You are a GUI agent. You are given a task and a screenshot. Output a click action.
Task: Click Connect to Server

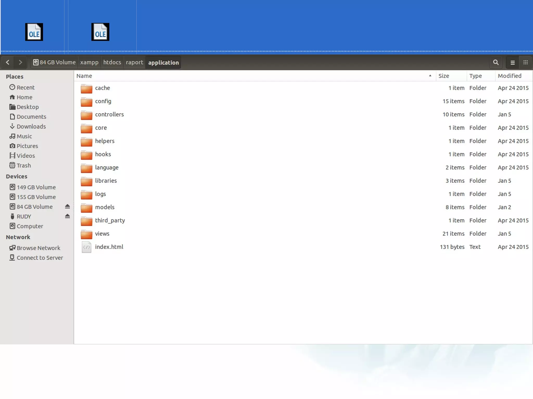(x=40, y=258)
